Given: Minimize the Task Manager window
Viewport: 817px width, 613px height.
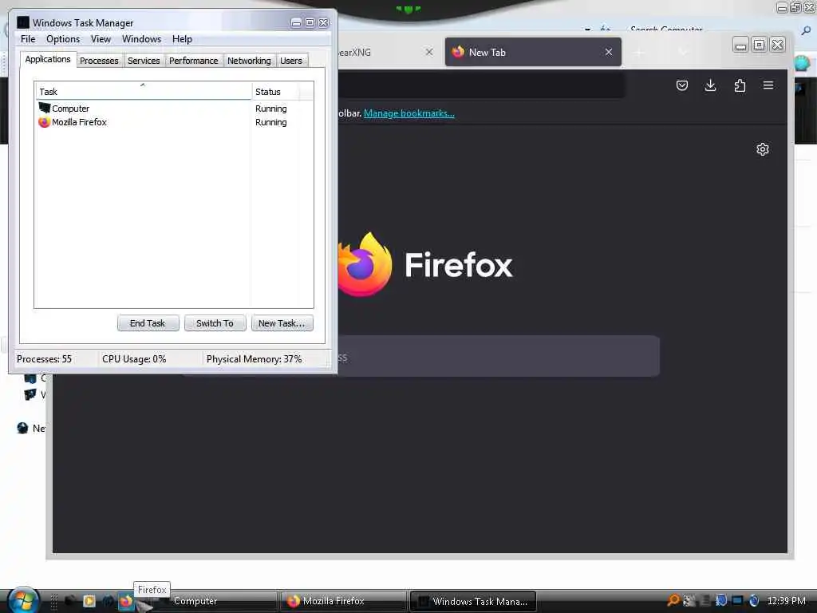Looking at the screenshot, I should tap(296, 22).
